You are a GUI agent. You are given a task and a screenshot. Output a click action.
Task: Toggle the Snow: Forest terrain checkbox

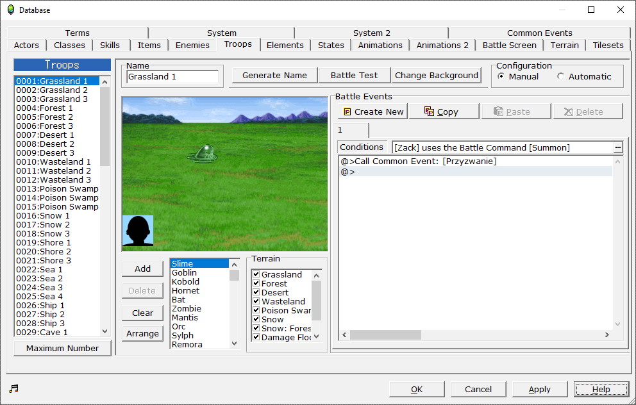tap(256, 328)
